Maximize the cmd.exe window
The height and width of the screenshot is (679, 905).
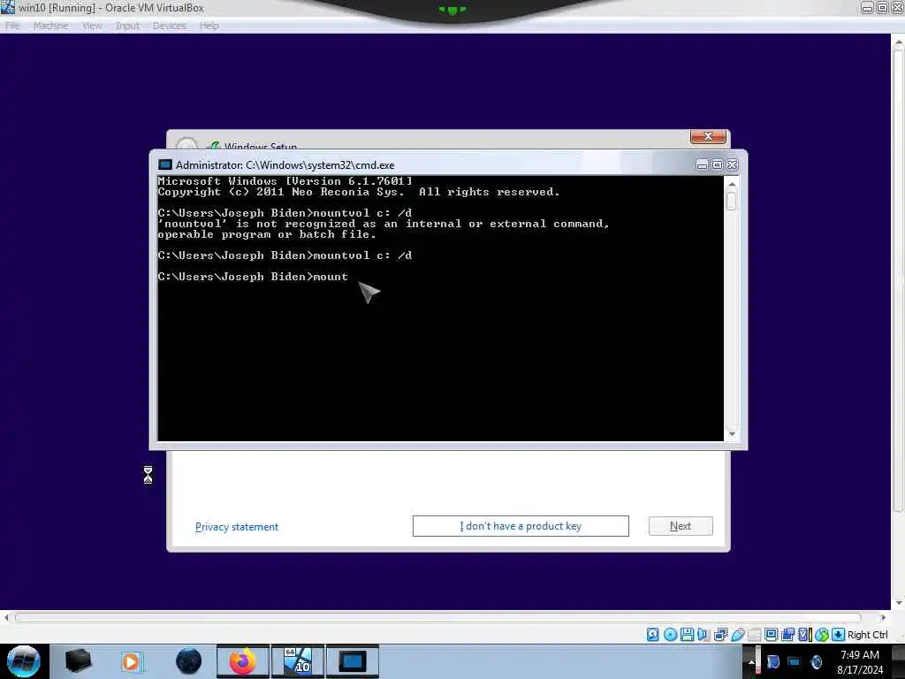click(x=717, y=165)
